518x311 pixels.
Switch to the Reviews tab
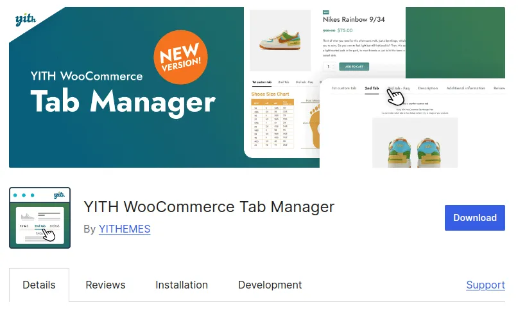coord(105,285)
